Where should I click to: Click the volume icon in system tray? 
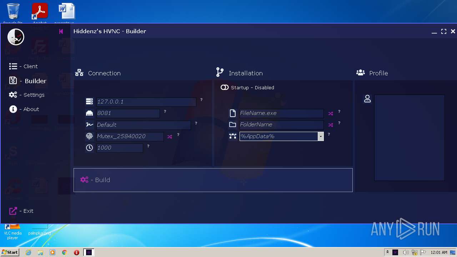point(406,252)
